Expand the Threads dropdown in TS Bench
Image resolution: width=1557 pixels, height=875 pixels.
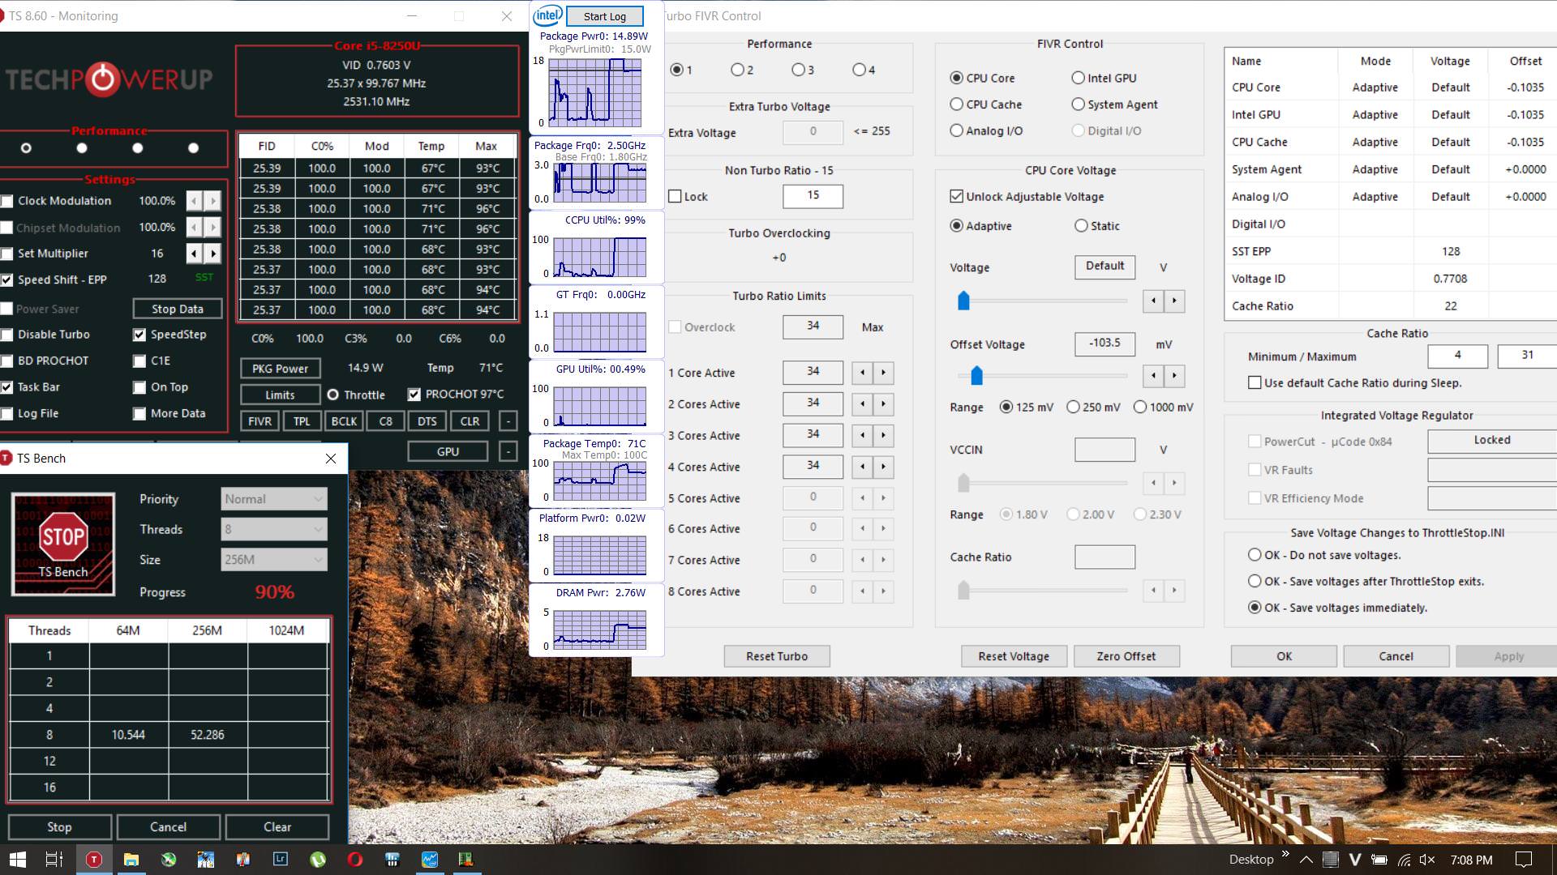[x=273, y=529]
